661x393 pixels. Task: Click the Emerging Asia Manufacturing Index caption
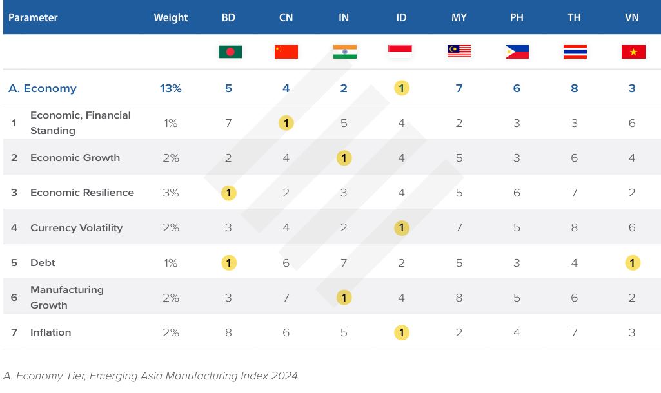[150, 376]
